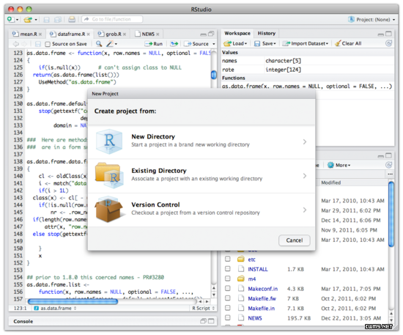Toggle the Source on Save checkbox
Screen dimensions: 403x335
[x=48, y=44]
